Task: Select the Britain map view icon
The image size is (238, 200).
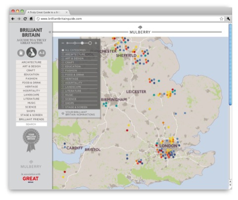Action: pyautogui.click(x=32, y=52)
